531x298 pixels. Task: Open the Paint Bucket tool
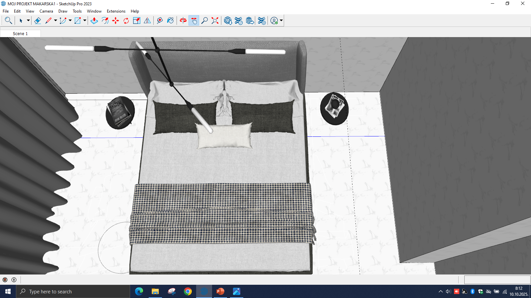pos(170,21)
